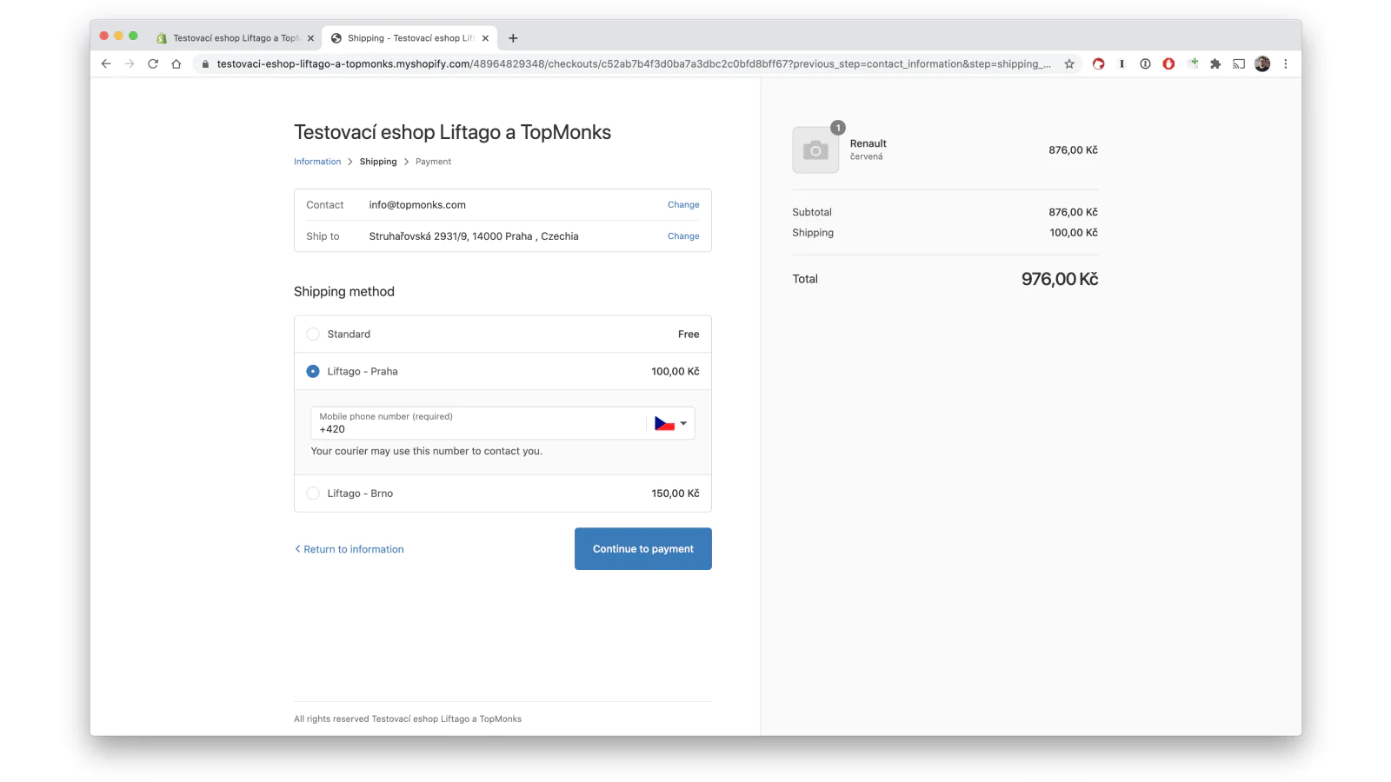Open the 1Password extension icon
Viewport: 1391px width, 782px height.
tap(1146, 63)
